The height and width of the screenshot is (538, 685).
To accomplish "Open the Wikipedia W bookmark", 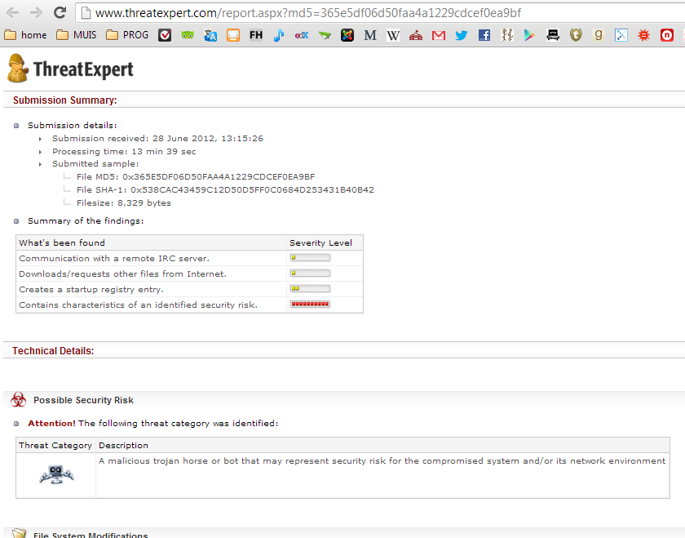I will pos(393,35).
